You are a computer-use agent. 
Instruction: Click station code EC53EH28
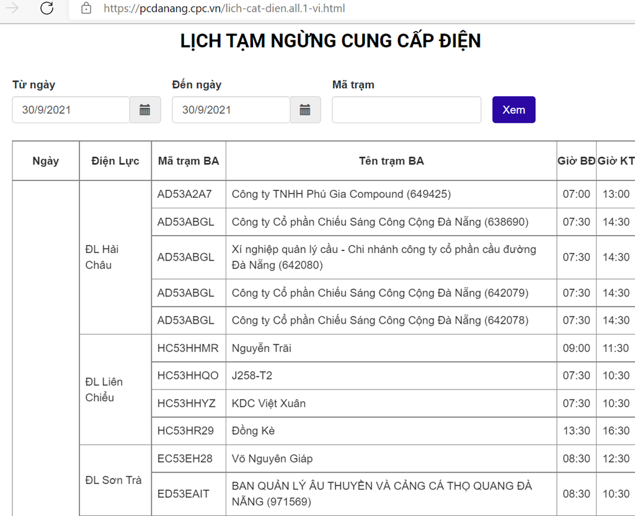click(185, 458)
